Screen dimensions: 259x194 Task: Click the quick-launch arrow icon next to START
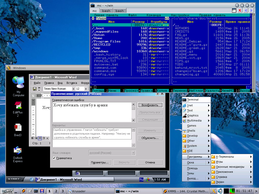[x=32, y=180]
